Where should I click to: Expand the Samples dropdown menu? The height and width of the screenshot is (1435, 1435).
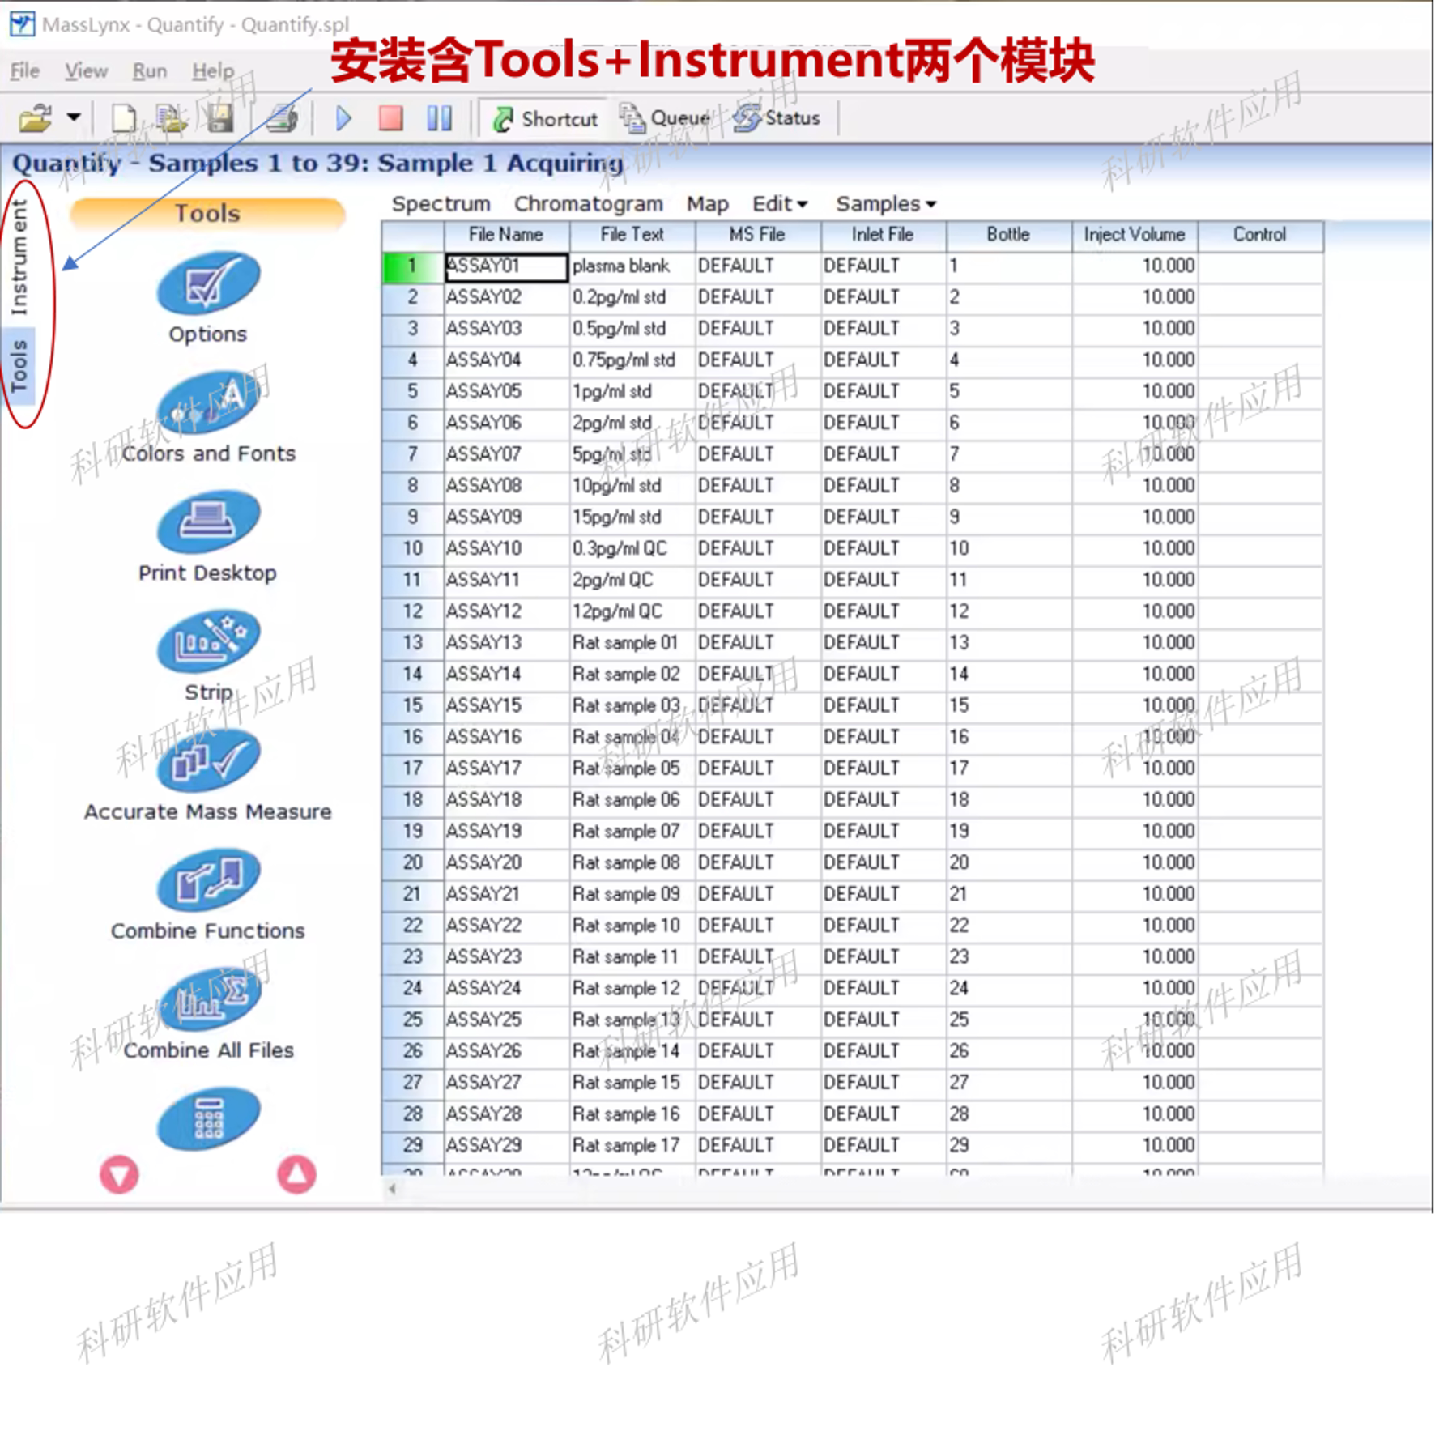coord(886,204)
